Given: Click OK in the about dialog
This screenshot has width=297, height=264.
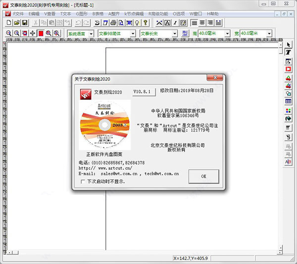Looking at the screenshot, I should coord(204,176).
